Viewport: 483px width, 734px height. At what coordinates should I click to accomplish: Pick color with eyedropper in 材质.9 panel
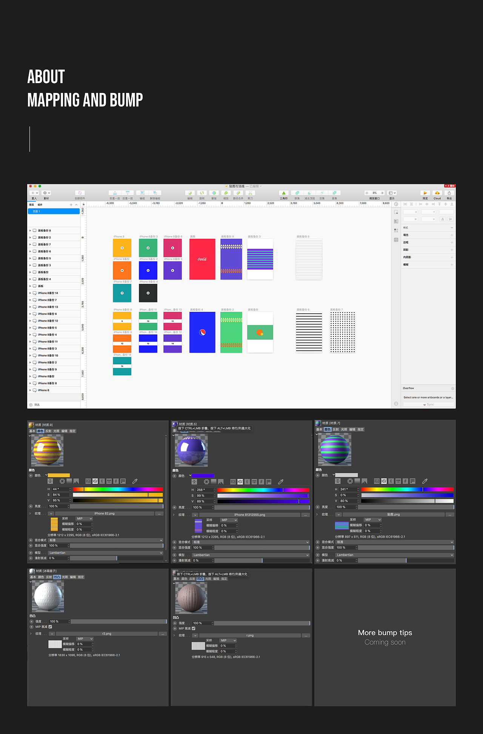(135, 481)
